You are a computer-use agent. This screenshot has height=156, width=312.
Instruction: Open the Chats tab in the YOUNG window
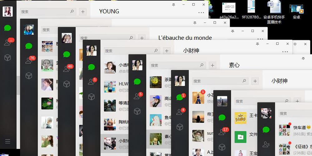coord(7,28)
